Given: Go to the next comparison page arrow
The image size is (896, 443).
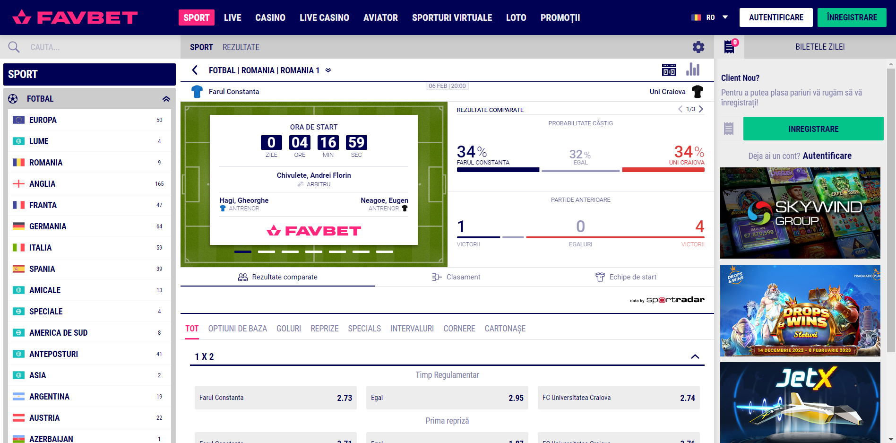Looking at the screenshot, I should 701,109.
